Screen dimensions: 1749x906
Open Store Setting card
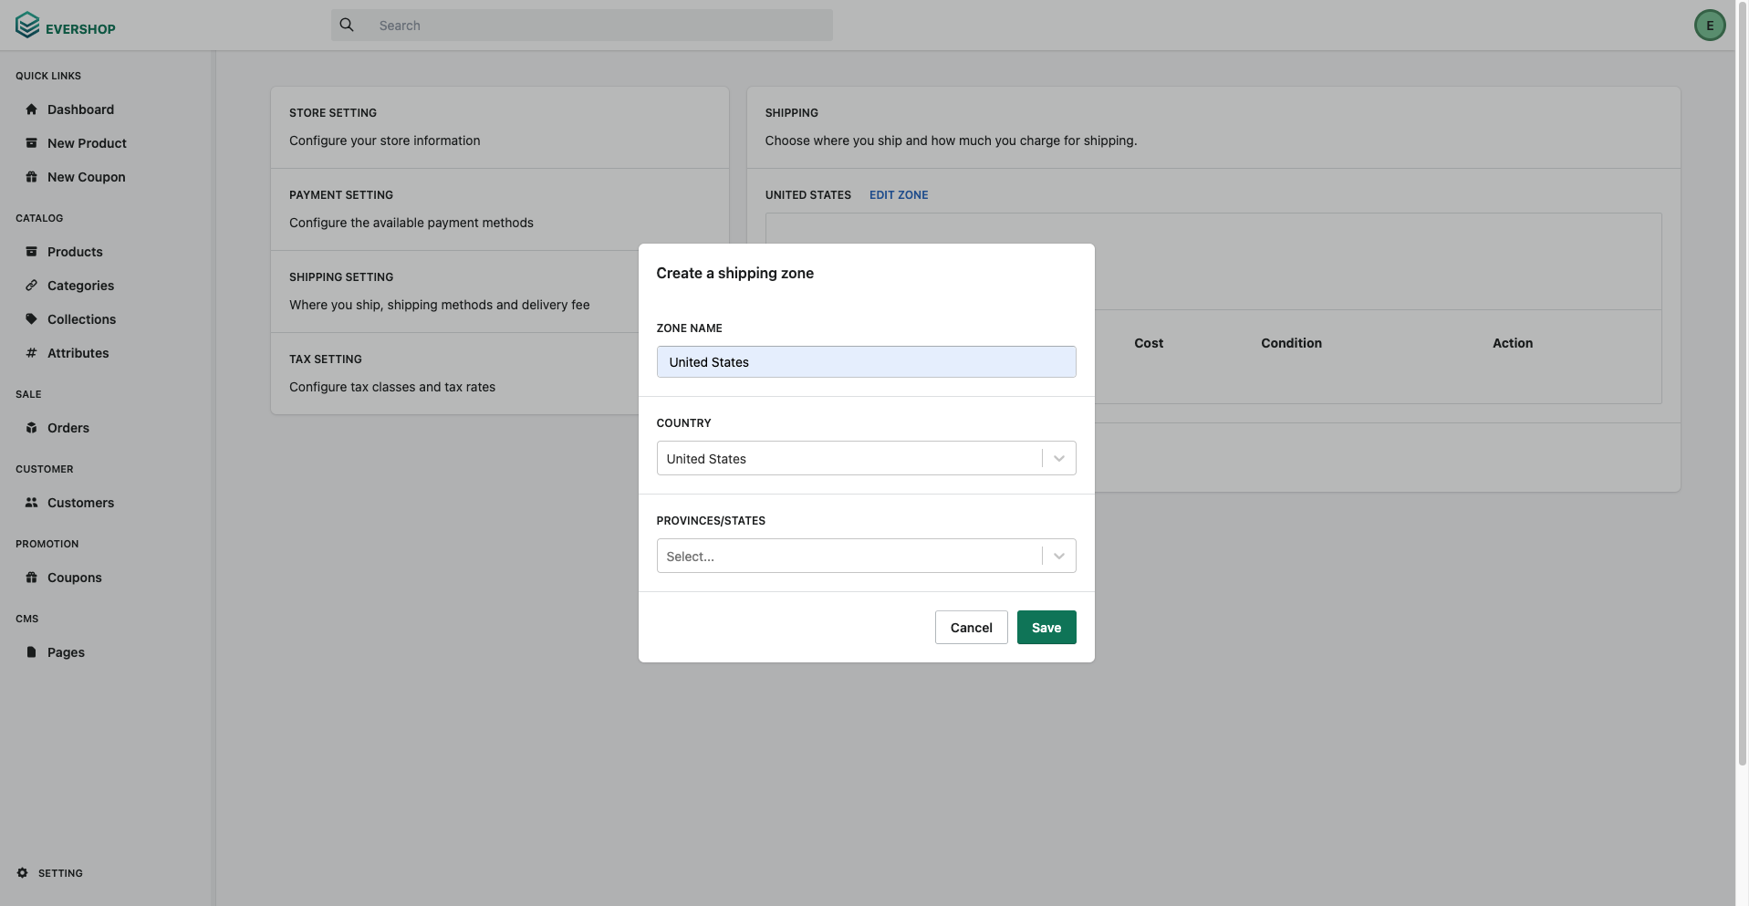[x=500, y=128]
